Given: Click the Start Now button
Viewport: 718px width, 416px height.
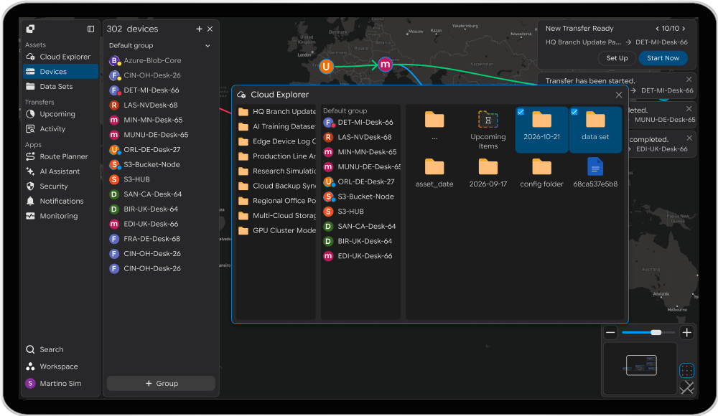Looking at the screenshot, I should (663, 58).
